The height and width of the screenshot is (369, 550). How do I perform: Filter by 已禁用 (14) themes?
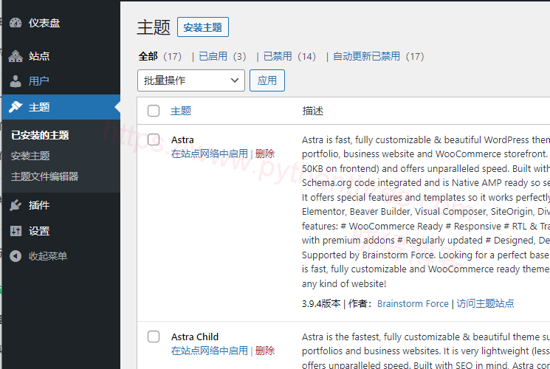(x=289, y=57)
